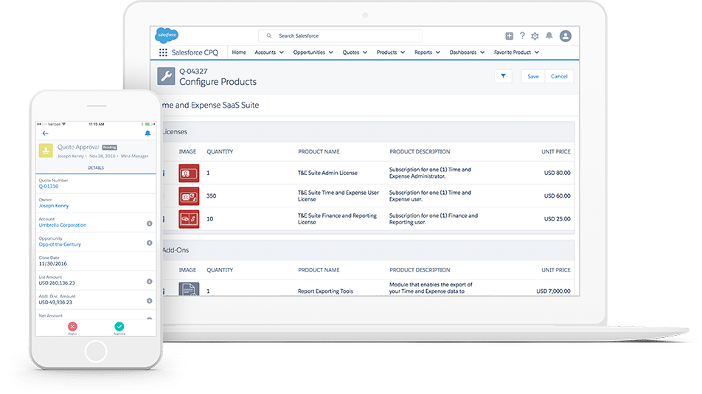Open the Reports tab
Screen dimensions: 702x394
point(423,52)
